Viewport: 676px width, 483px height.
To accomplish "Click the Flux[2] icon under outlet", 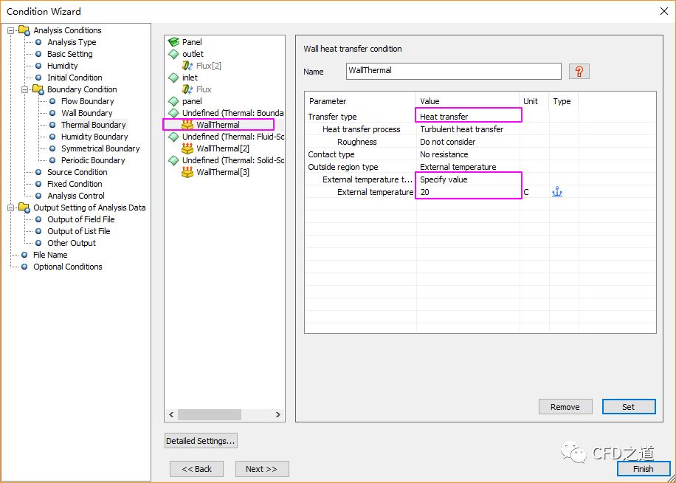I will point(187,66).
